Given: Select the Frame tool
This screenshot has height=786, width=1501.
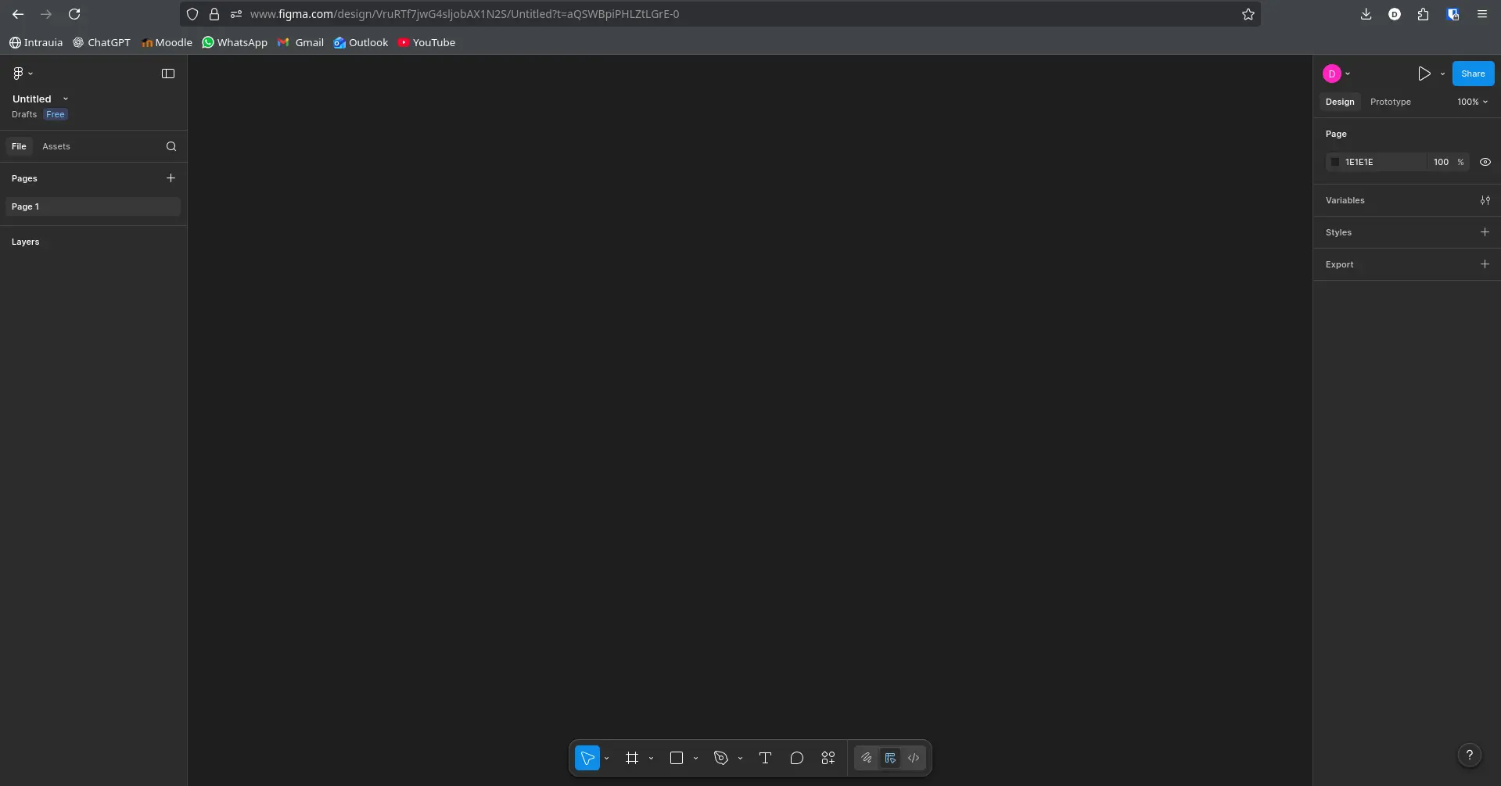Looking at the screenshot, I should [634, 758].
